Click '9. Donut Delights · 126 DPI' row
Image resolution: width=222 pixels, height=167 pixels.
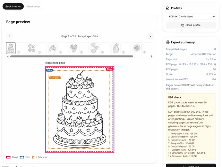click(182, 146)
